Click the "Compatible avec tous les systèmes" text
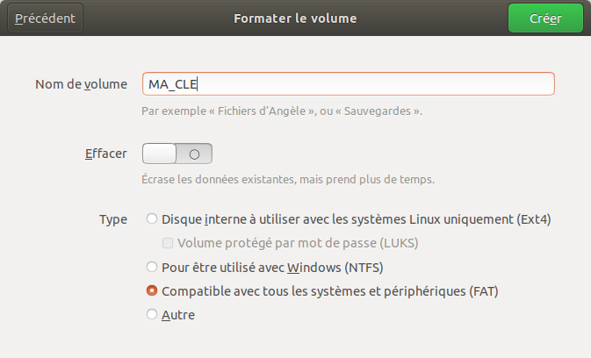The height and width of the screenshot is (358, 591). coord(336,290)
